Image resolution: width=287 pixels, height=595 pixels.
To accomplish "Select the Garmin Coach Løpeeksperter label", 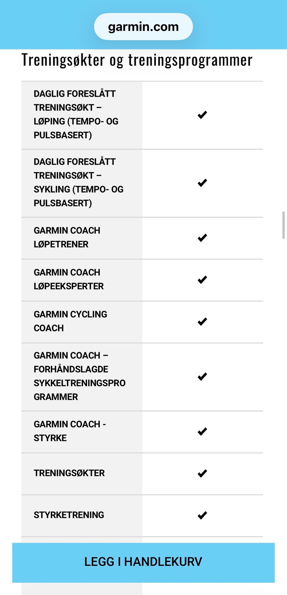I will click(69, 279).
